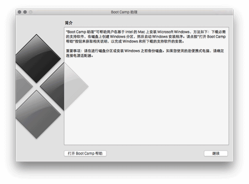Click the 继续 button to continue
The height and width of the screenshot is (184, 249).
coord(216,154)
